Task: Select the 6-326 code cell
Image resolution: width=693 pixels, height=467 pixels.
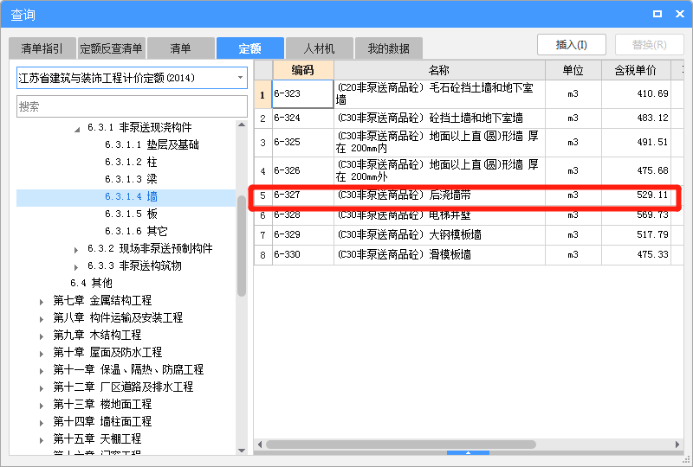Action: click(302, 170)
